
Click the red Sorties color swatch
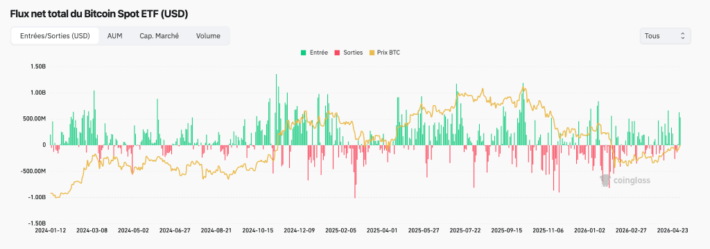(337, 53)
